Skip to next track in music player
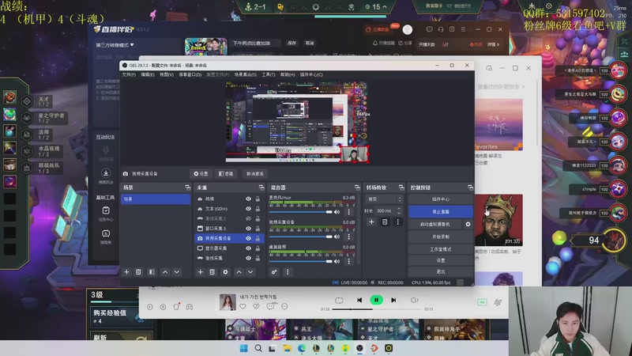 pyautogui.click(x=393, y=300)
